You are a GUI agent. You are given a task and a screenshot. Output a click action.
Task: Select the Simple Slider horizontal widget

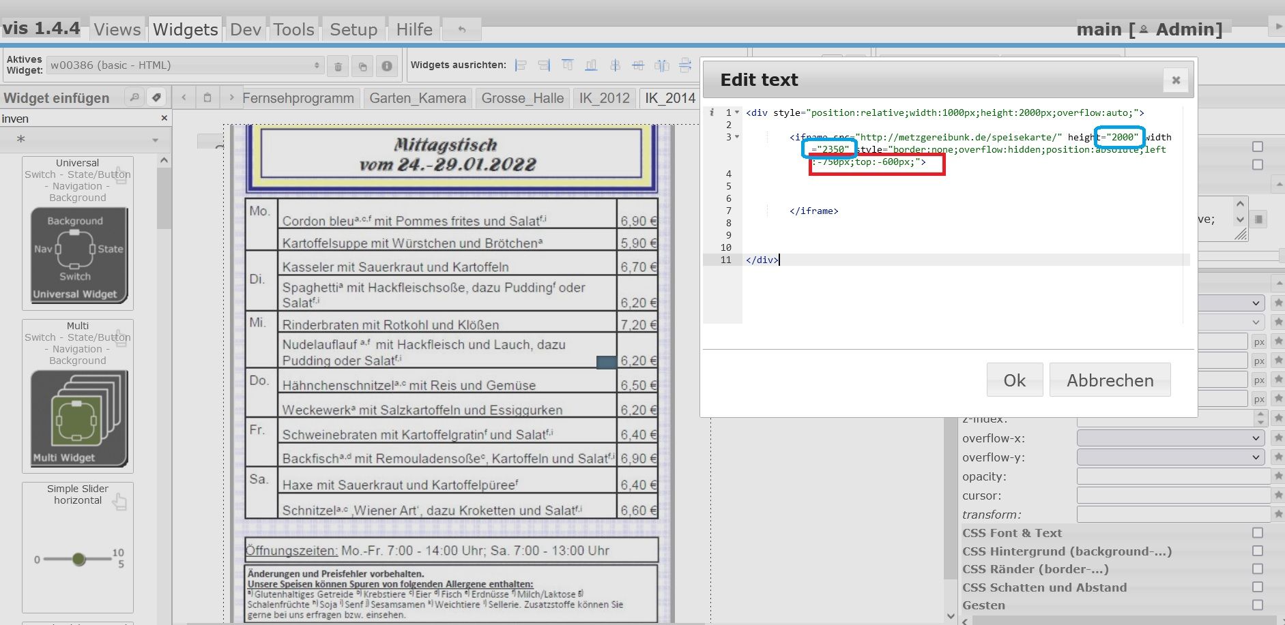pos(78,549)
